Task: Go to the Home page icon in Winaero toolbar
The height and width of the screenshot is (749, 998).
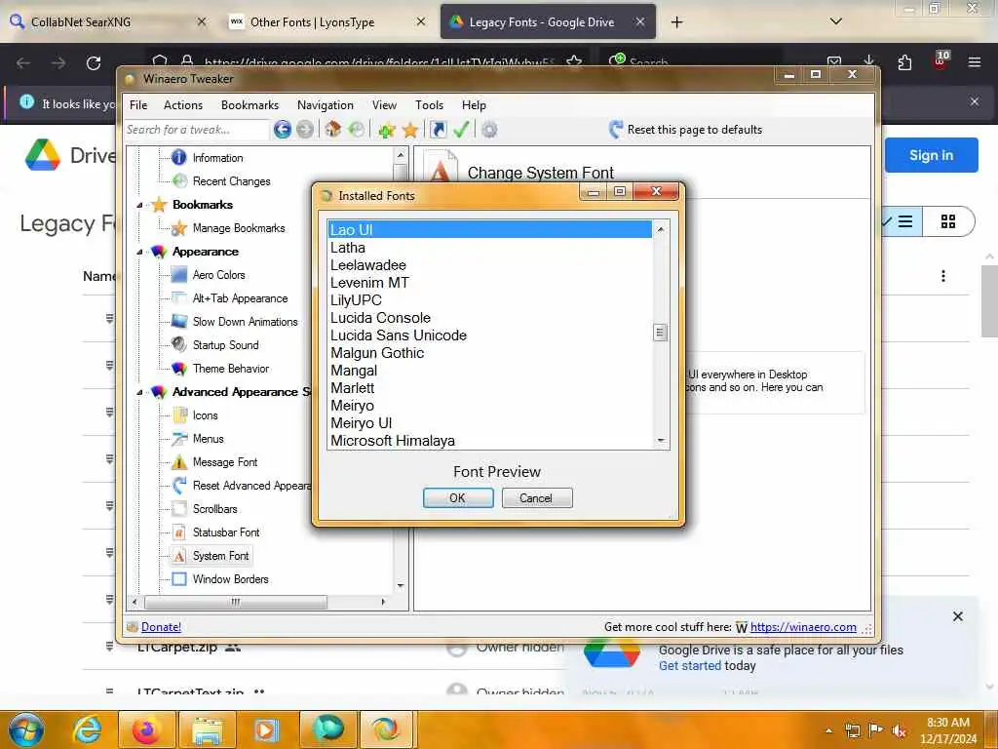Action: click(x=333, y=130)
